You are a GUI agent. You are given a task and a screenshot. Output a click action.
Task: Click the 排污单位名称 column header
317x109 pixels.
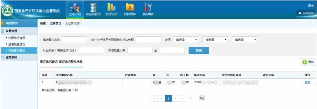(64, 75)
